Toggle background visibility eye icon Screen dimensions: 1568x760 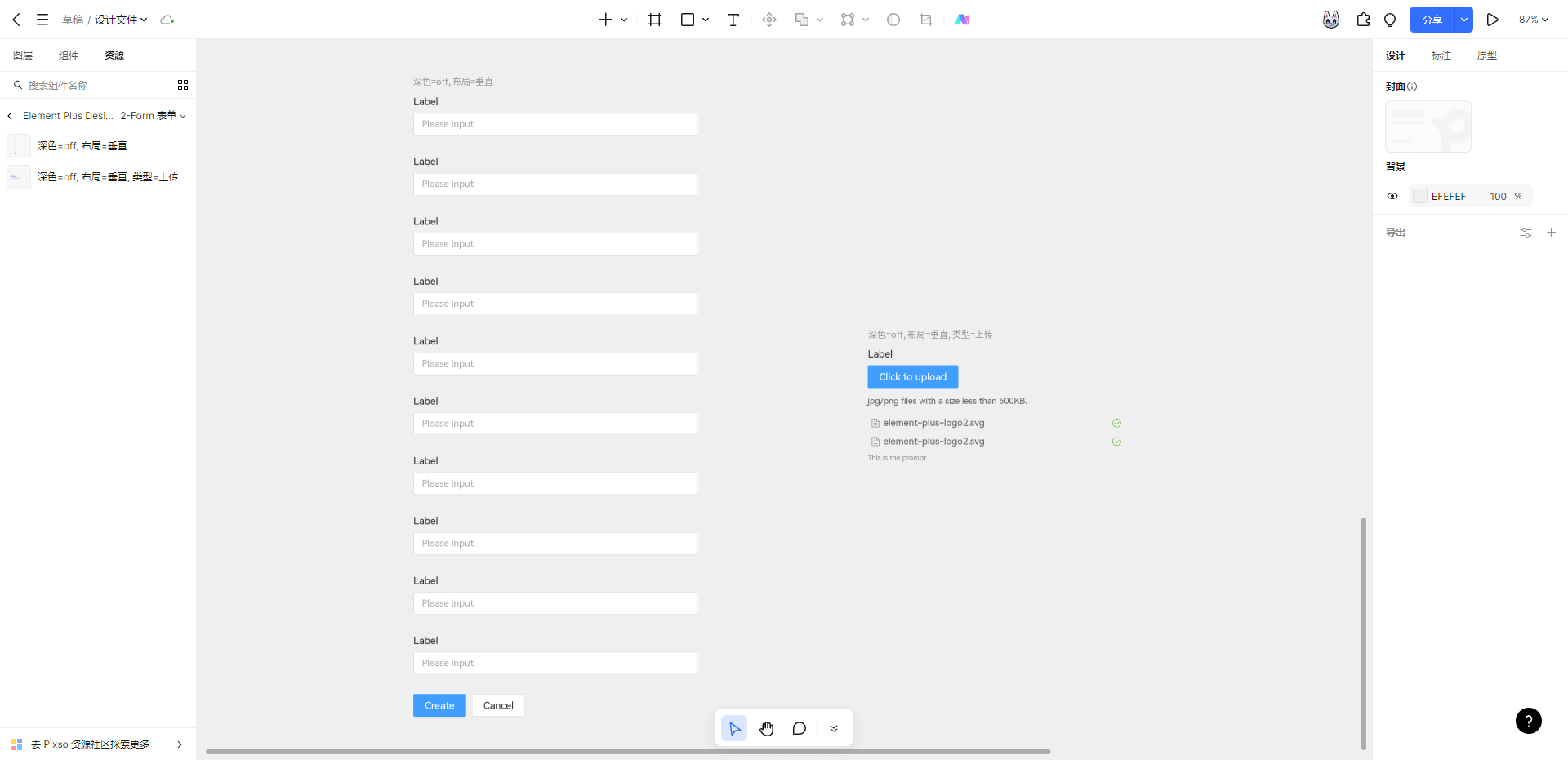pos(1392,196)
